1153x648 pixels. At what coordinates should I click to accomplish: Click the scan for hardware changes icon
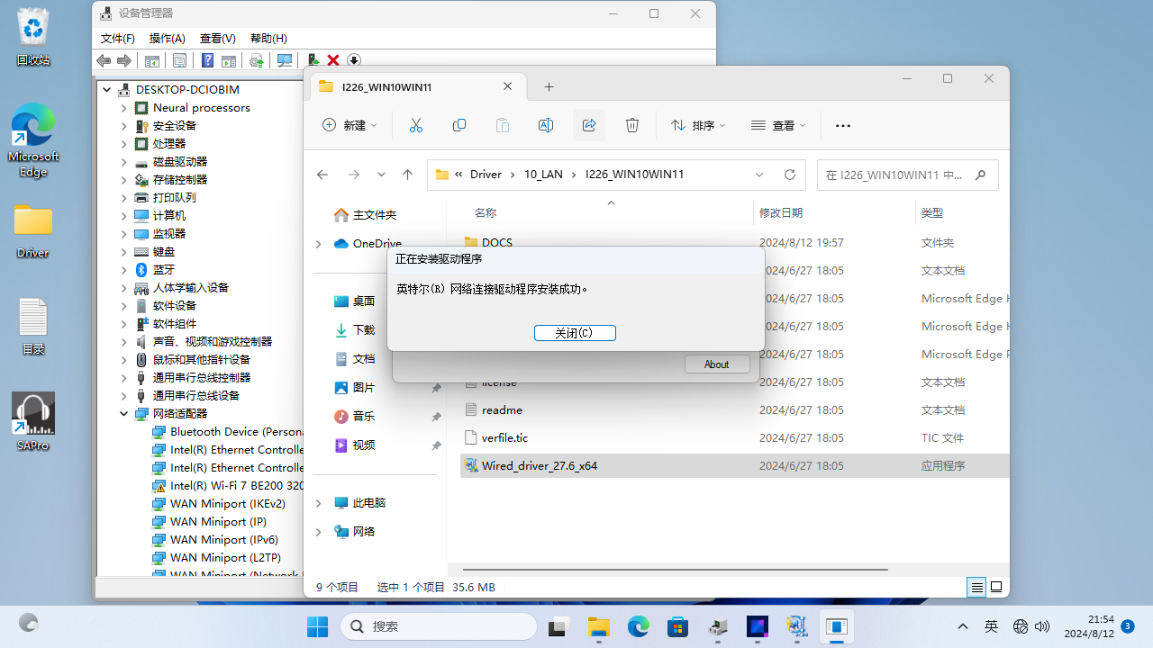click(285, 60)
